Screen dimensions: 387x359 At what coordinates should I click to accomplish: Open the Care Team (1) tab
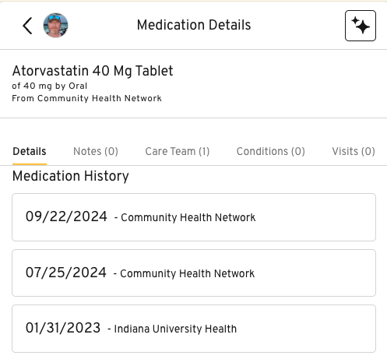pyautogui.click(x=178, y=151)
